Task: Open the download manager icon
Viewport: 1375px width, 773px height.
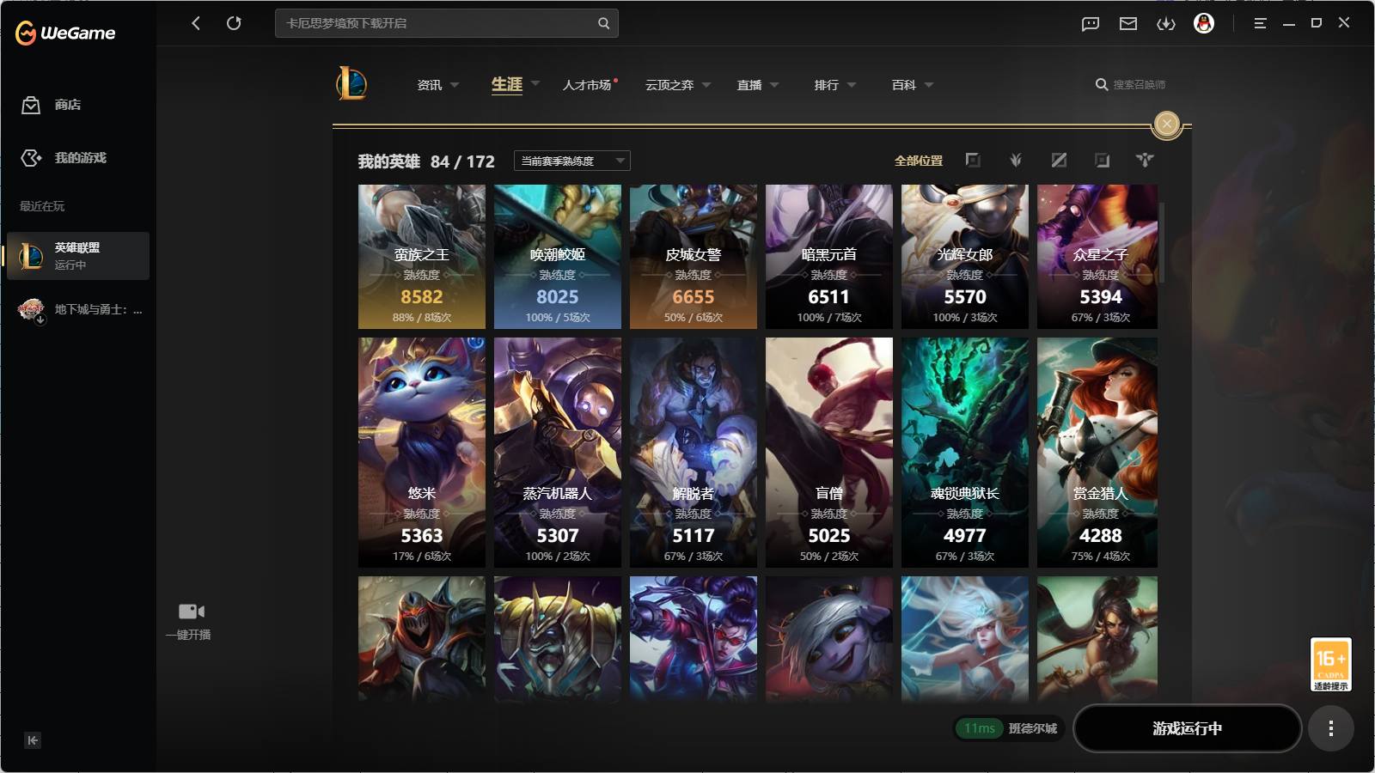Action: [1166, 24]
